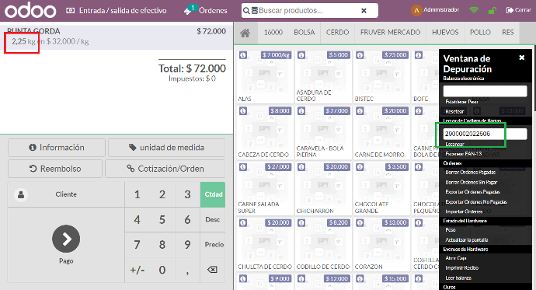Viewport: 536px width, 290px height.
Task: Select the FRUVER MERCADO category tab
Action: click(391, 33)
